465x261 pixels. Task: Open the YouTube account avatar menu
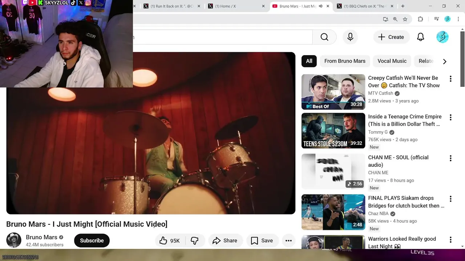pyautogui.click(x=442, y=37)
